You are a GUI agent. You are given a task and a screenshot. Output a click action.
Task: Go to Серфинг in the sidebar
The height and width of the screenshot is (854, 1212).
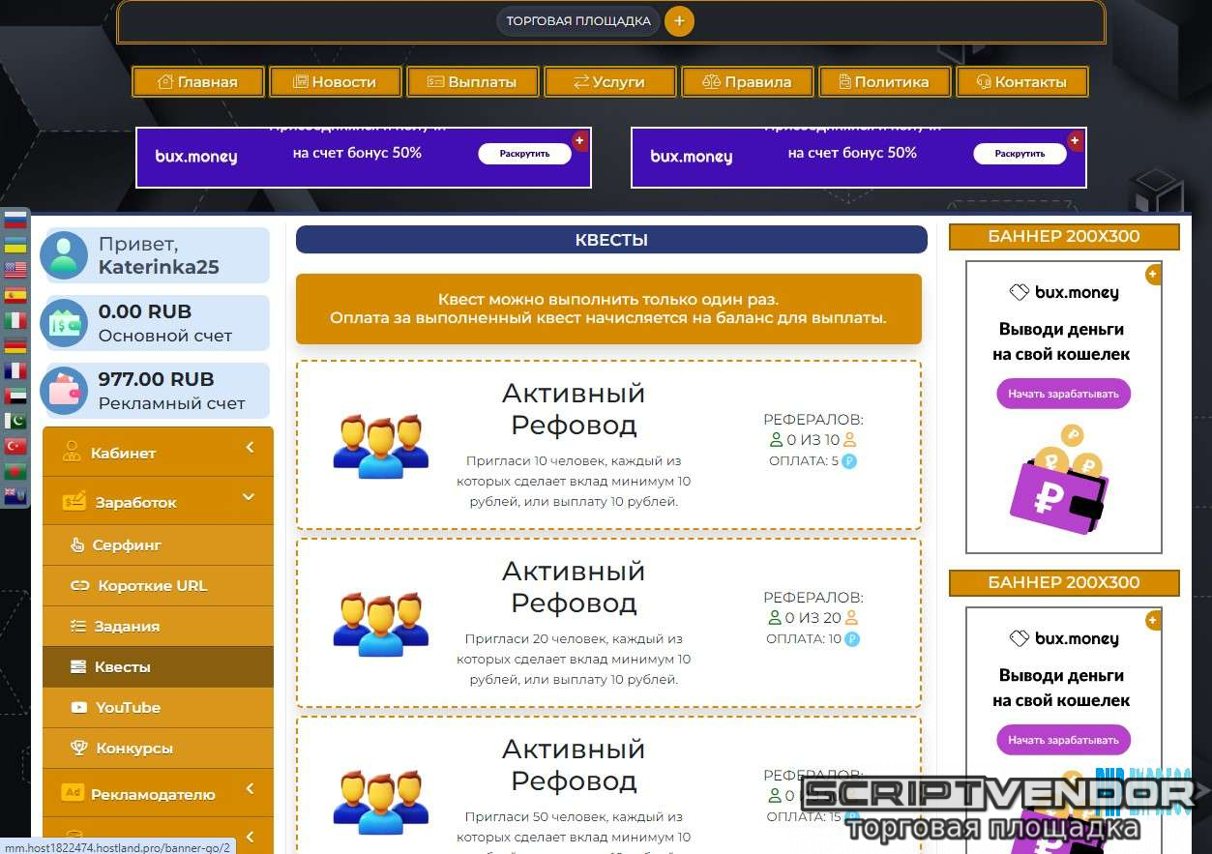coord(158,545)
